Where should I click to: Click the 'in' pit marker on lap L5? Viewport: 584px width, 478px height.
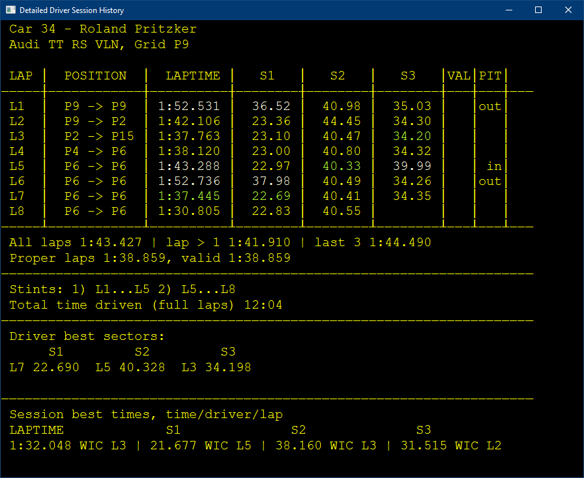tap(493, 166)
